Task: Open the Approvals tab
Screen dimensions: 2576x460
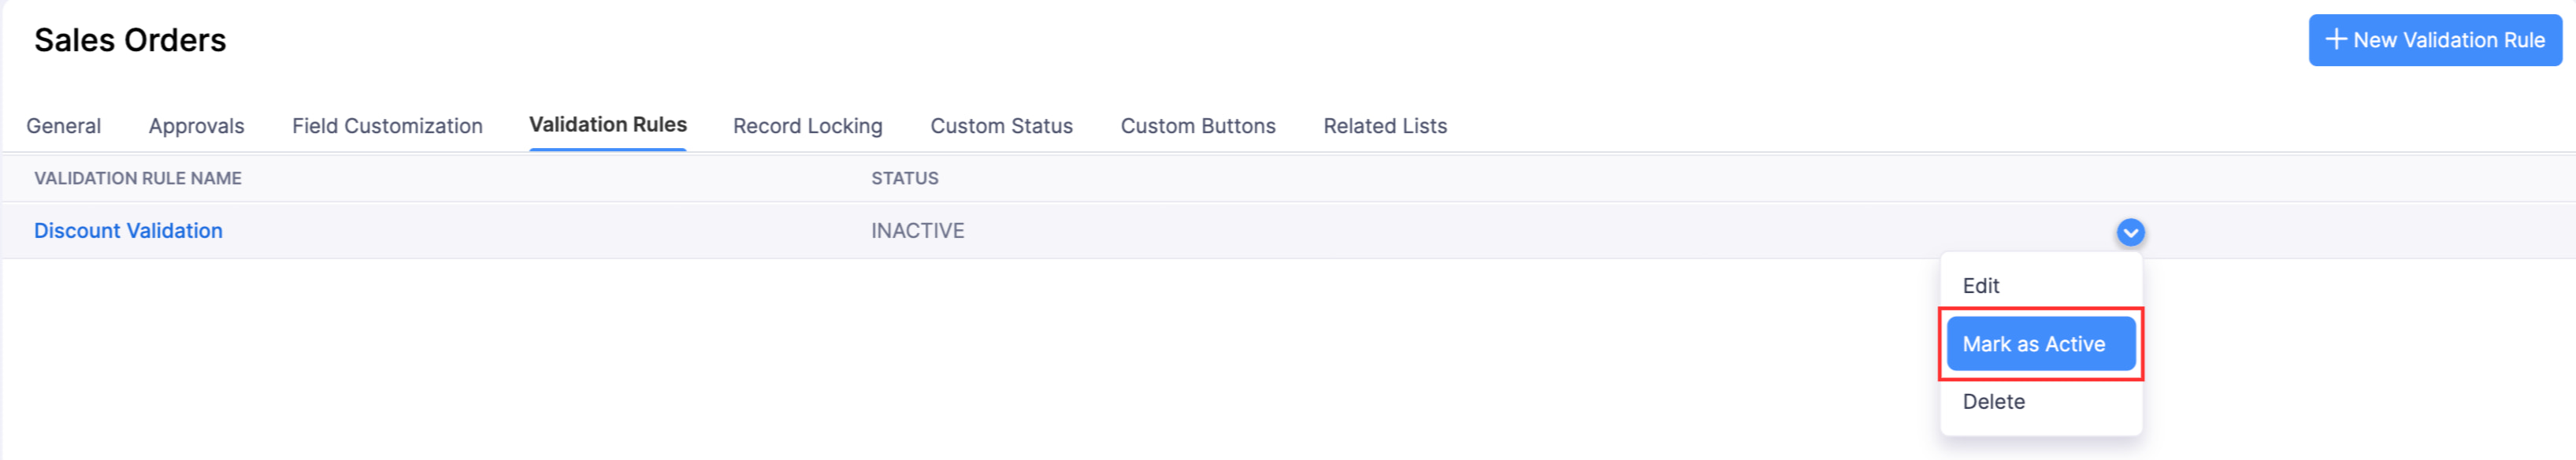Action: [x=196, y=126]
